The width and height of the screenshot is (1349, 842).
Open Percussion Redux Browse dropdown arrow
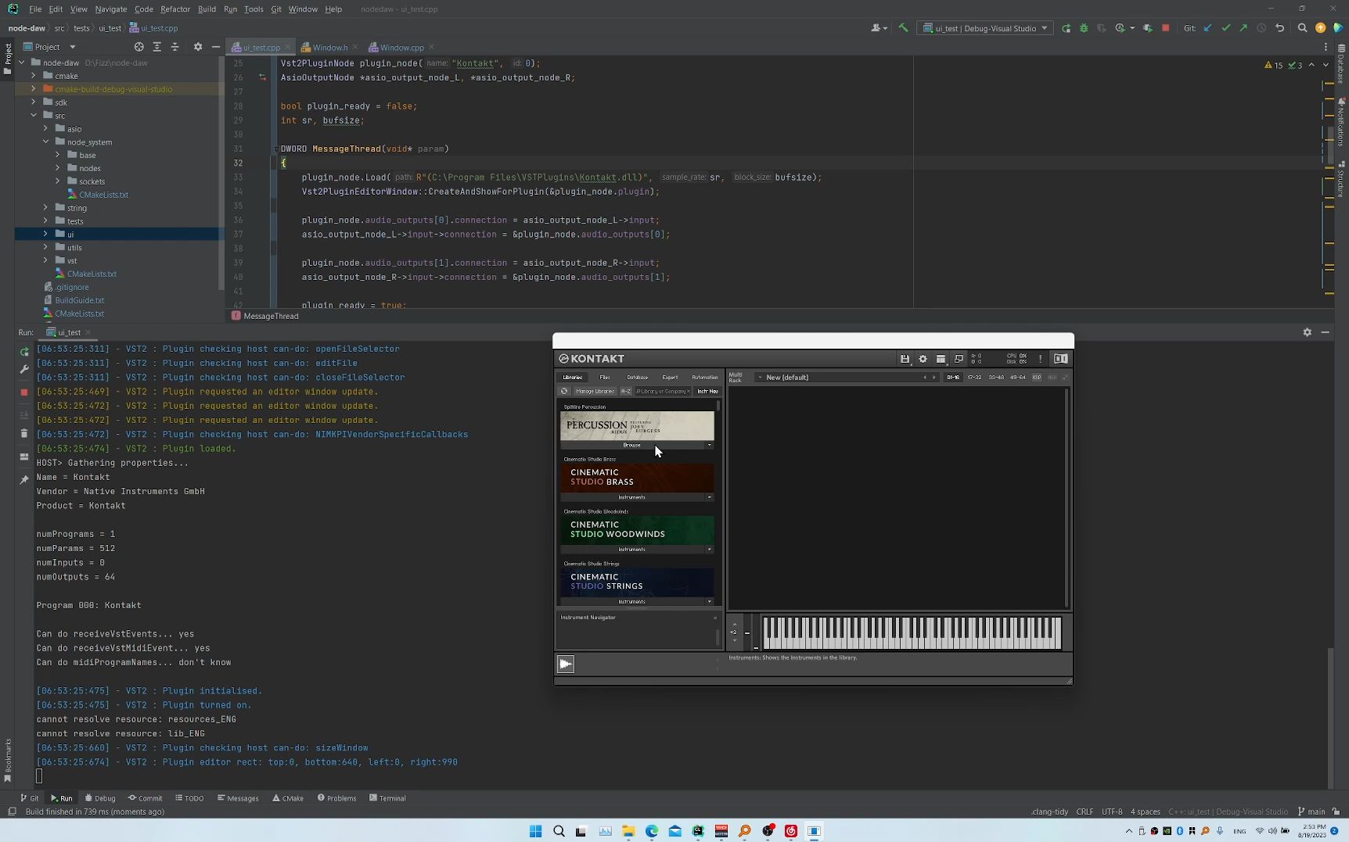pos(710,446)
